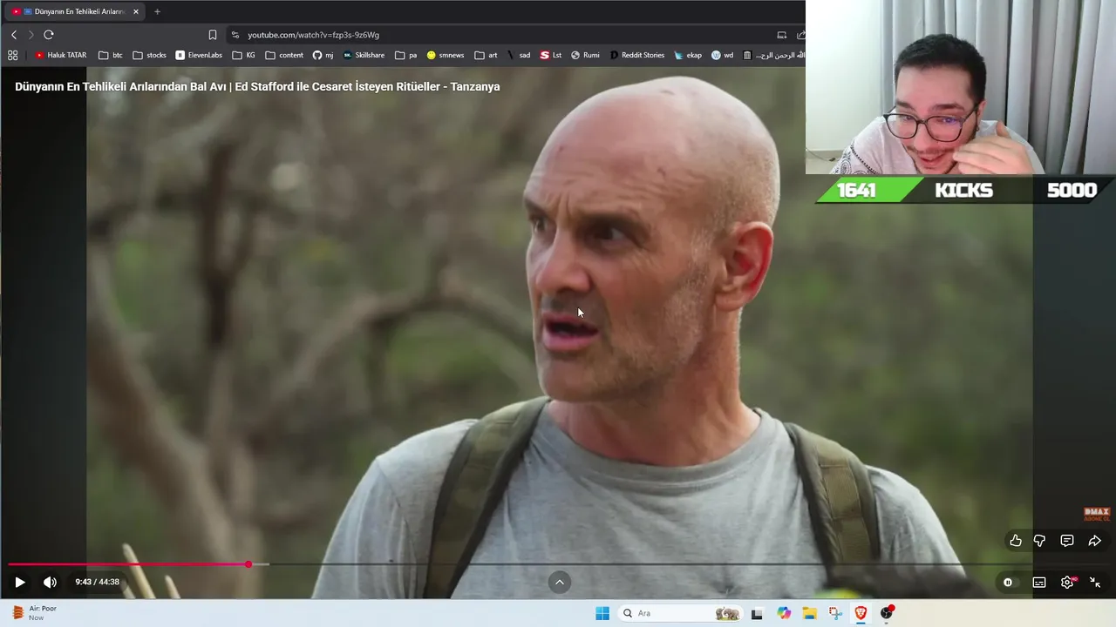The image size is (1116, 627).
Task: Open the btc bookmarks folder
Action: [111, 55]
